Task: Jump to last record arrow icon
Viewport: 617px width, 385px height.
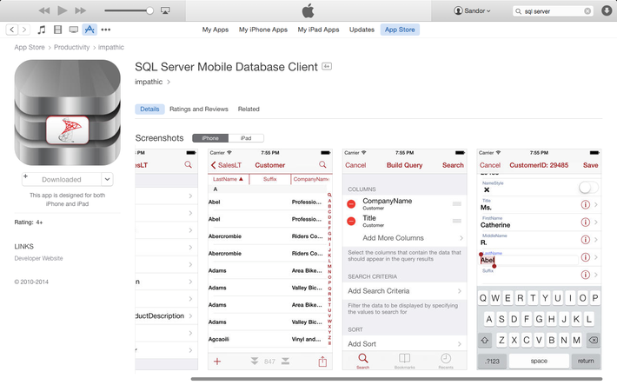Action: (285, 361)
